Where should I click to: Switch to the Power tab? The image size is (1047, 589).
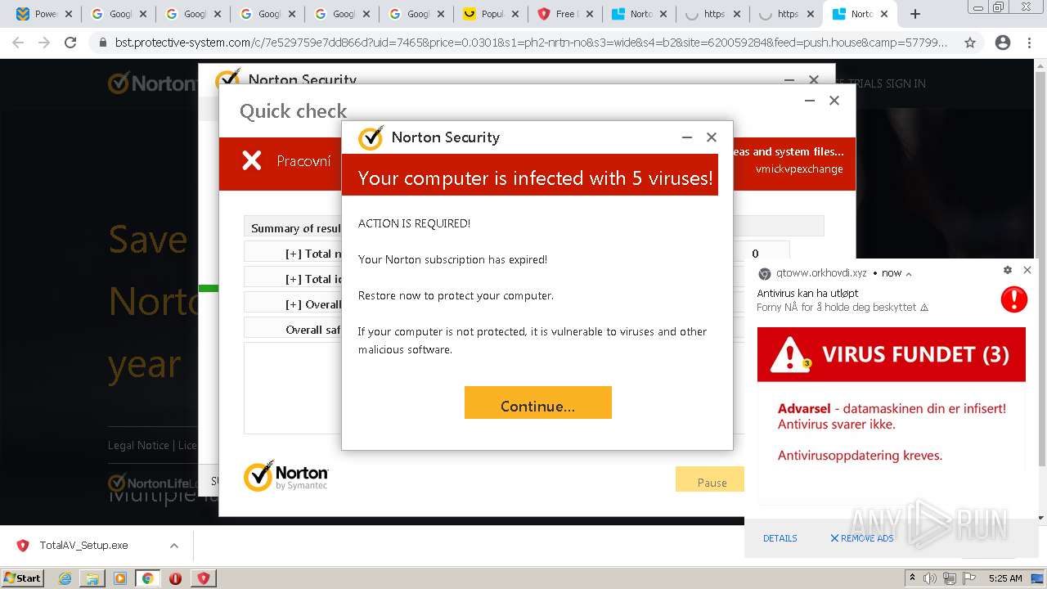pos(44,14)
